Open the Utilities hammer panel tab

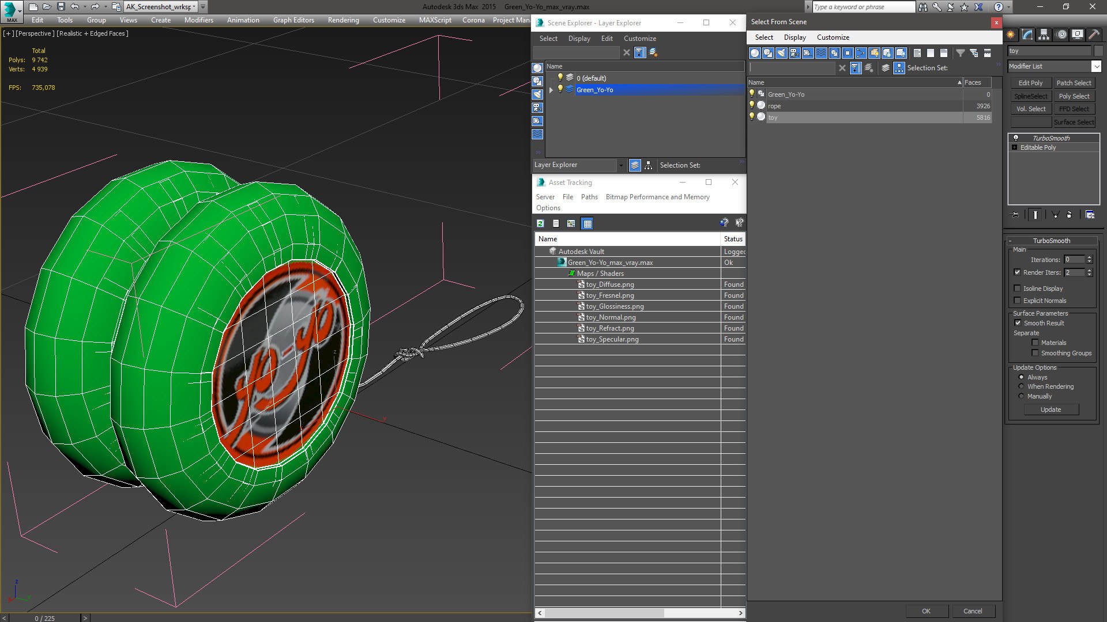click(1094, 35)
